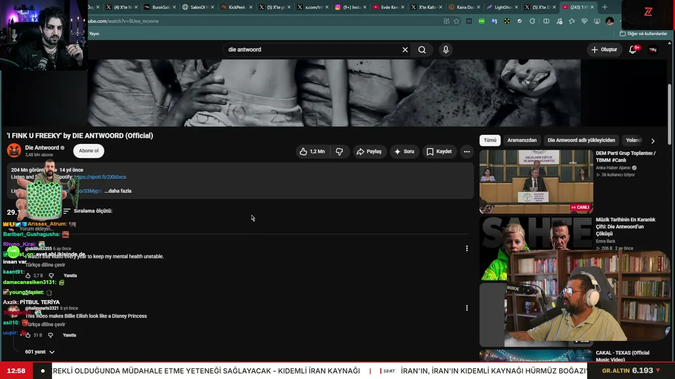Close the active YouTube browser tab
This screenshot has width=675, height=379.
tap(592, 7)
